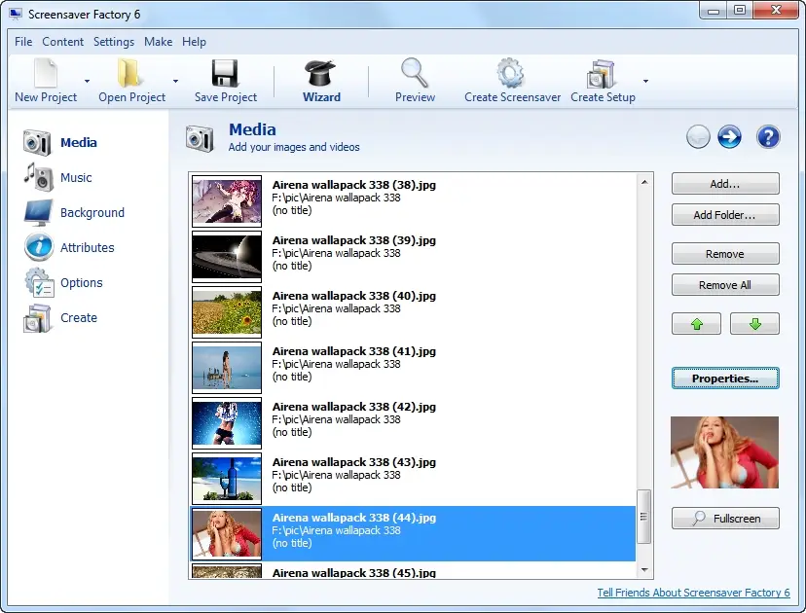The width and height of the screenshot is (806, 613).
Task: Move selected item down with green arrow
Action: click(754, 325)
